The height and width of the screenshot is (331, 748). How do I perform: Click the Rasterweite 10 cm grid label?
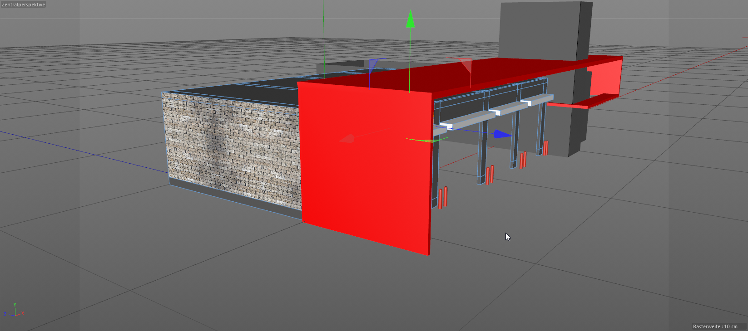point(715,326)
